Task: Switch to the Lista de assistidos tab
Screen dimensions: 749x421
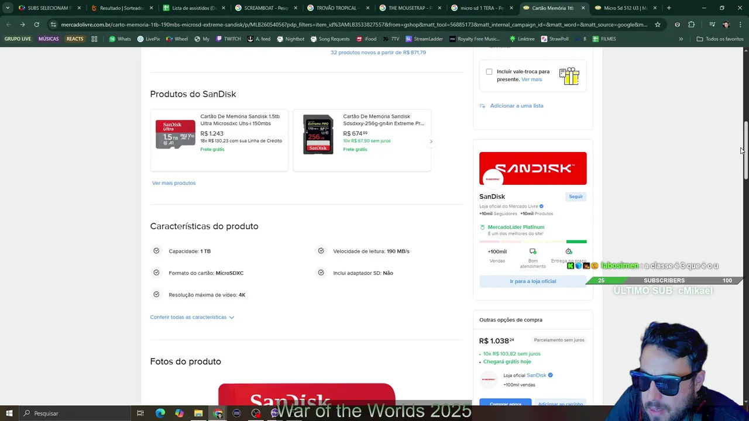Action: pyautogui.click(x=194, y=8)
